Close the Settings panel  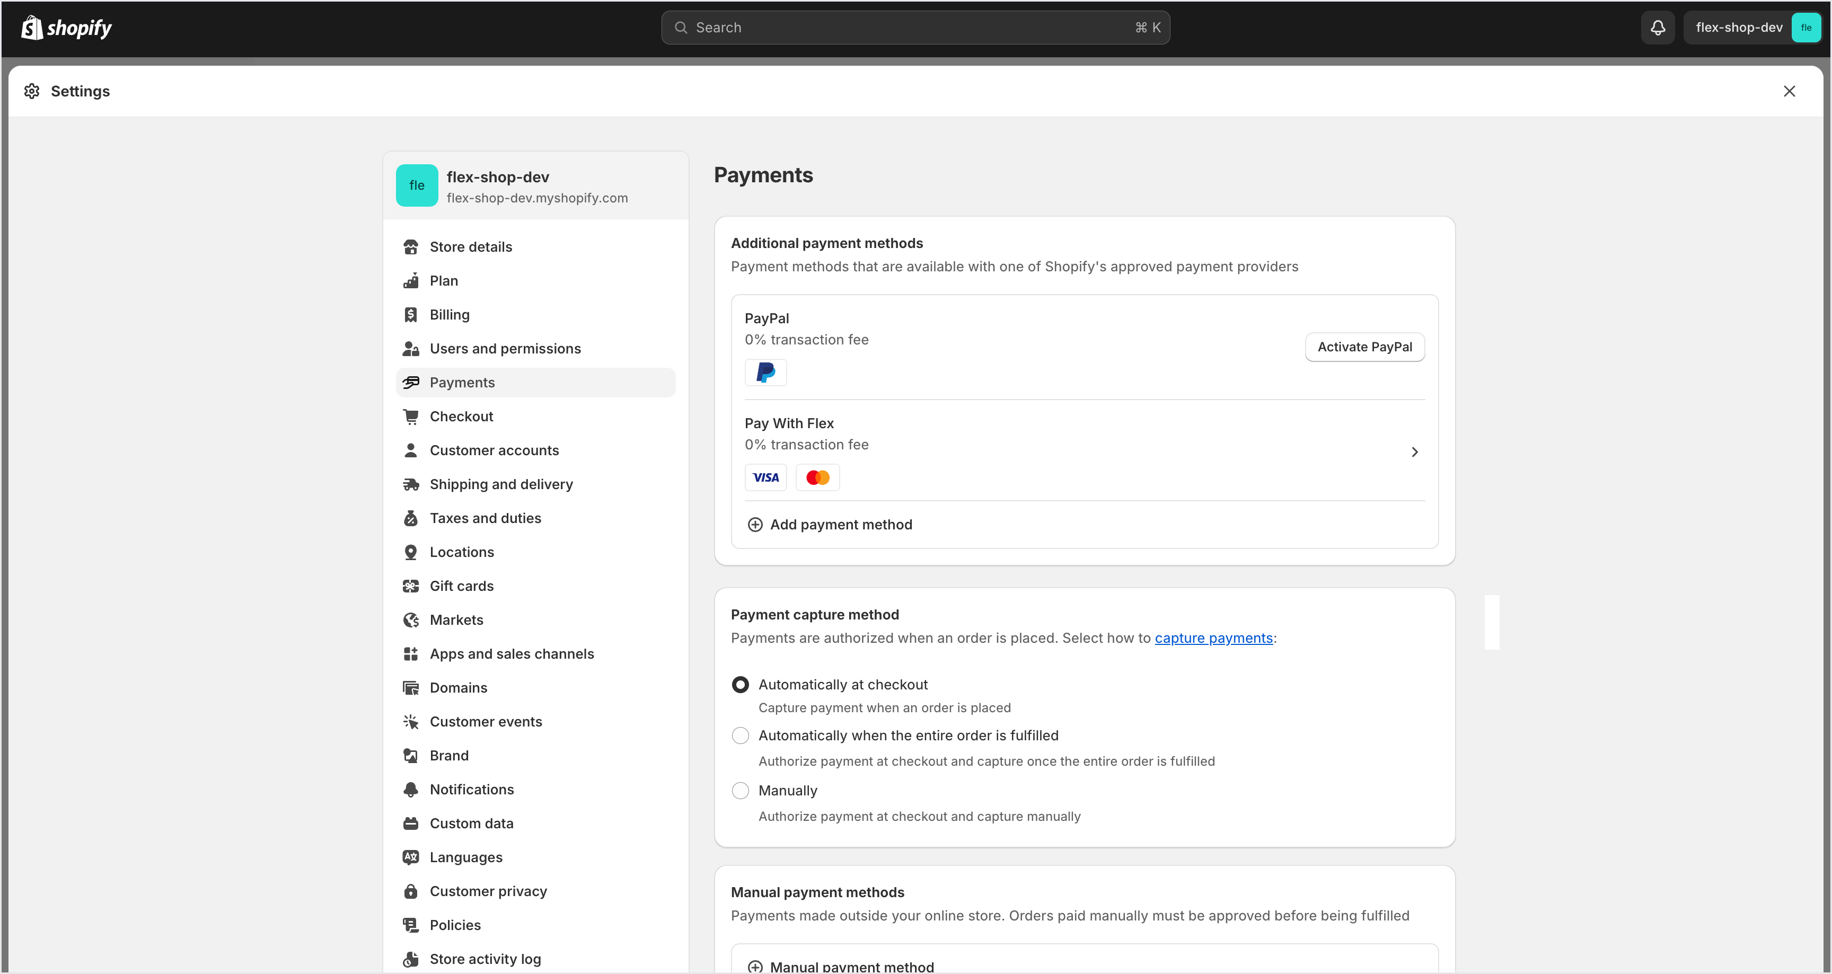[1790, 91]
